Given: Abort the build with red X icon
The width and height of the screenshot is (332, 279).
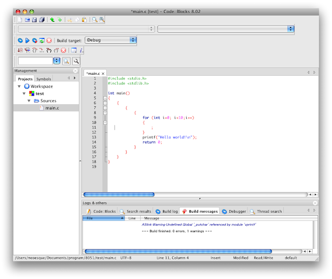Looking at the screenshot, I should pyautogui.click(x=49, y=40).
